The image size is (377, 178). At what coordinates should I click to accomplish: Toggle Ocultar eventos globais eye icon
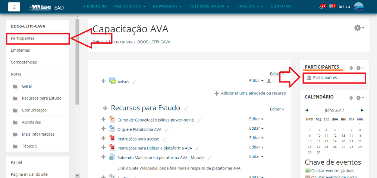tap(308, 171)
